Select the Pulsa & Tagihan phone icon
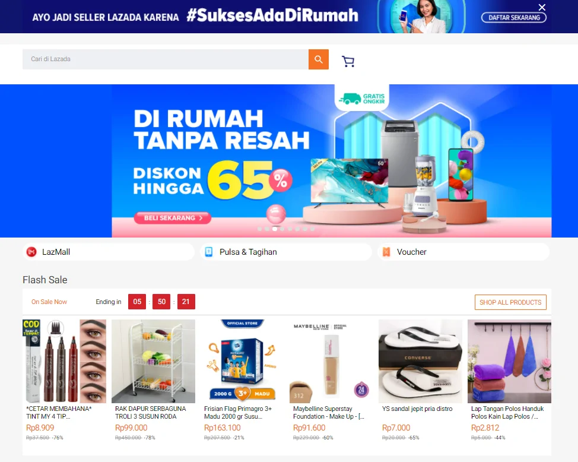578x462 pixels. (x=209, y=252)
